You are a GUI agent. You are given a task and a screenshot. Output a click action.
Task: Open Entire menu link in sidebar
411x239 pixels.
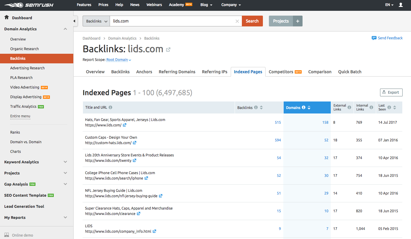pyautogui.click(x=20, y=116)
